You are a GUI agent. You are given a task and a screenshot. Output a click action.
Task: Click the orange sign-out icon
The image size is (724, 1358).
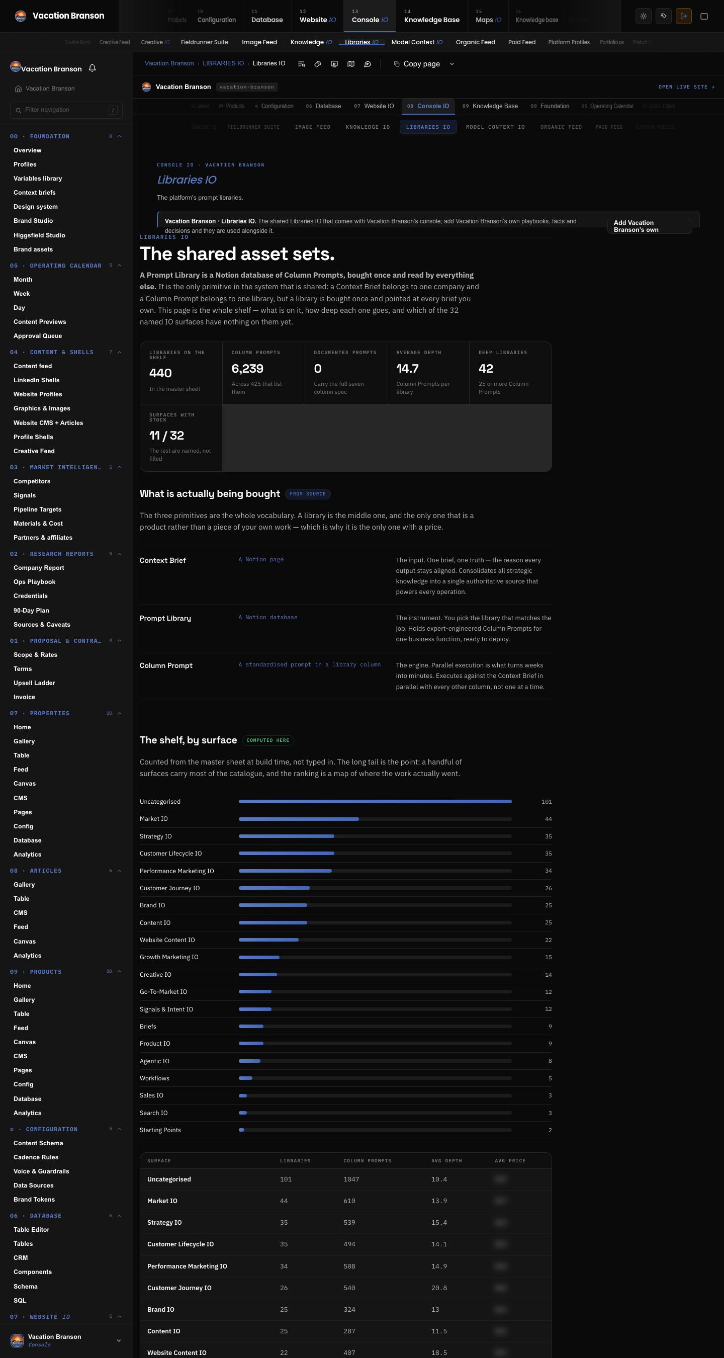point(683,16)
